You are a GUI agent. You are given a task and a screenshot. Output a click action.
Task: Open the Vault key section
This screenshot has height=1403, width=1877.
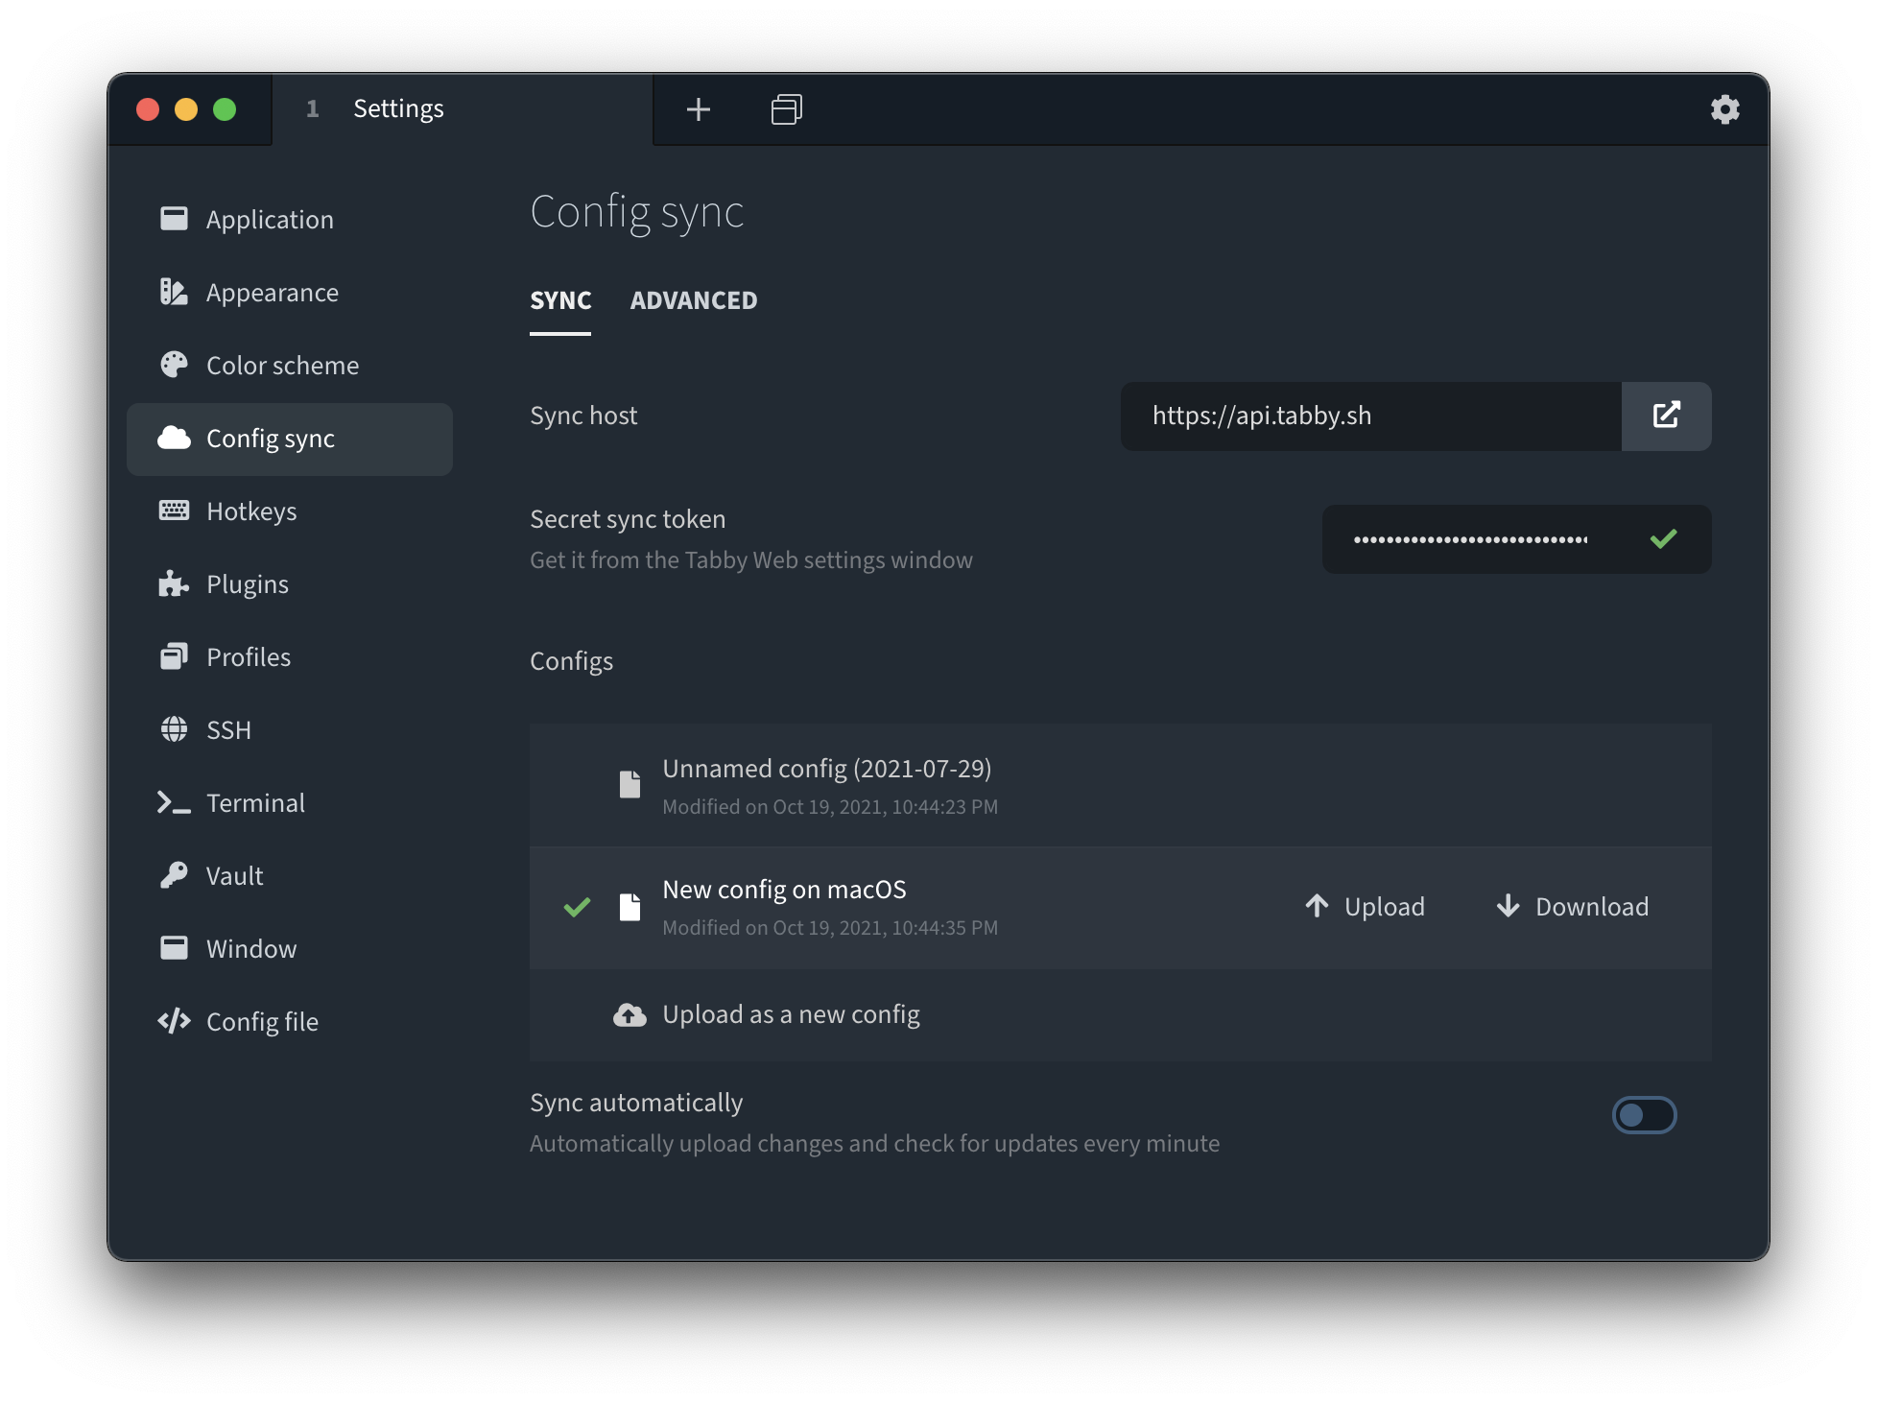234,876
